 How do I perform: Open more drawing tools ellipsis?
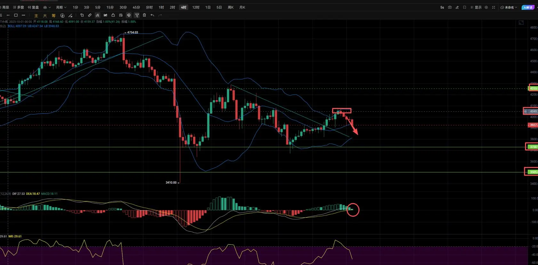23,15
